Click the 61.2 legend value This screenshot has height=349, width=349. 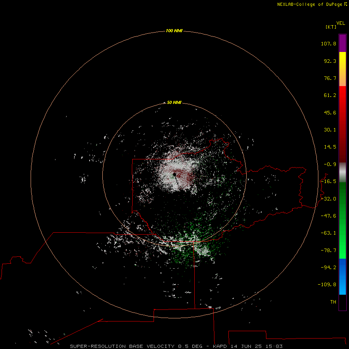(330, 95)
